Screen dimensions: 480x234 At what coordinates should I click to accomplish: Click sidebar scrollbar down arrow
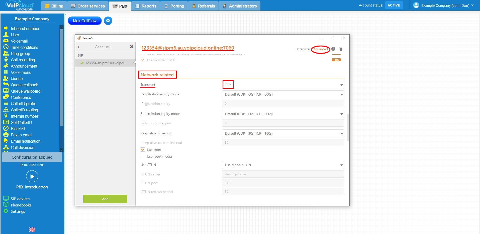click(61, 150)
